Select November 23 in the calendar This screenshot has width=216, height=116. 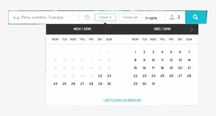[x=109, y=76]
